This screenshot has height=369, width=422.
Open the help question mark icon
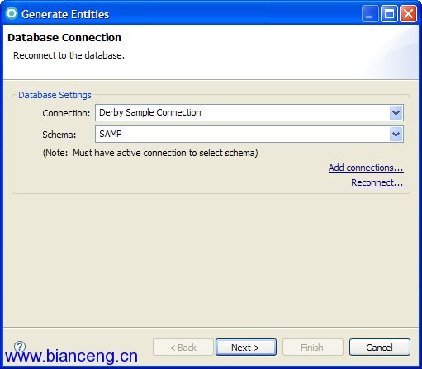[x=20, y=347]
